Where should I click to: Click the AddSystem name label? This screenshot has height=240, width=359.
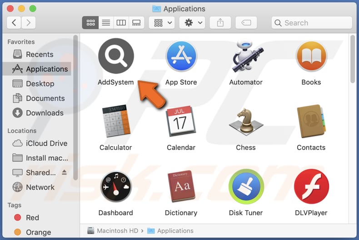pos(116,82)
